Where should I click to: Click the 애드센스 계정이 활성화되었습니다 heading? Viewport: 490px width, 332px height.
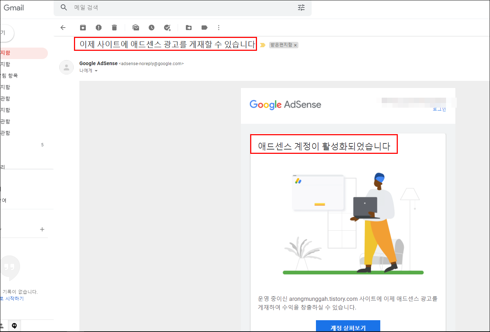(x=324, y=146)
